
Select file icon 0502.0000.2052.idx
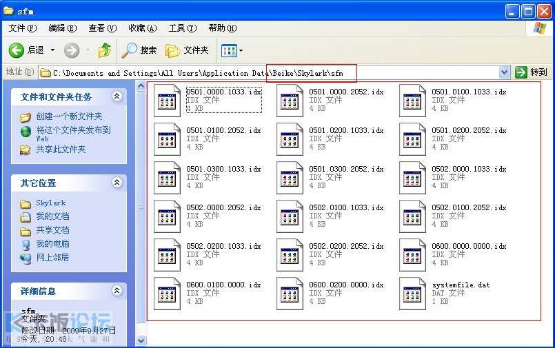click(167, 216)
